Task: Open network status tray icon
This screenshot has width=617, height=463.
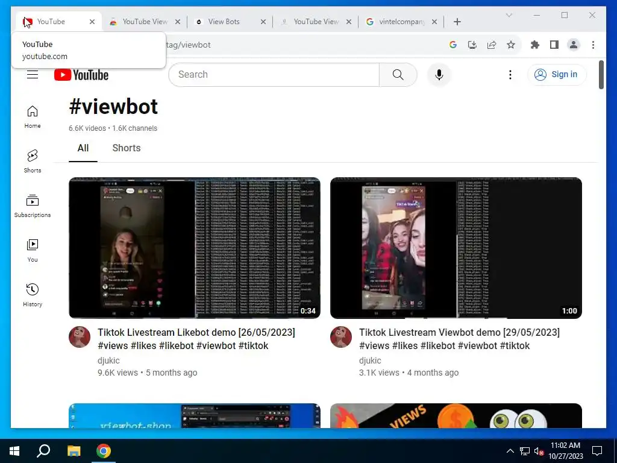Action: click(x=525, y=451)
